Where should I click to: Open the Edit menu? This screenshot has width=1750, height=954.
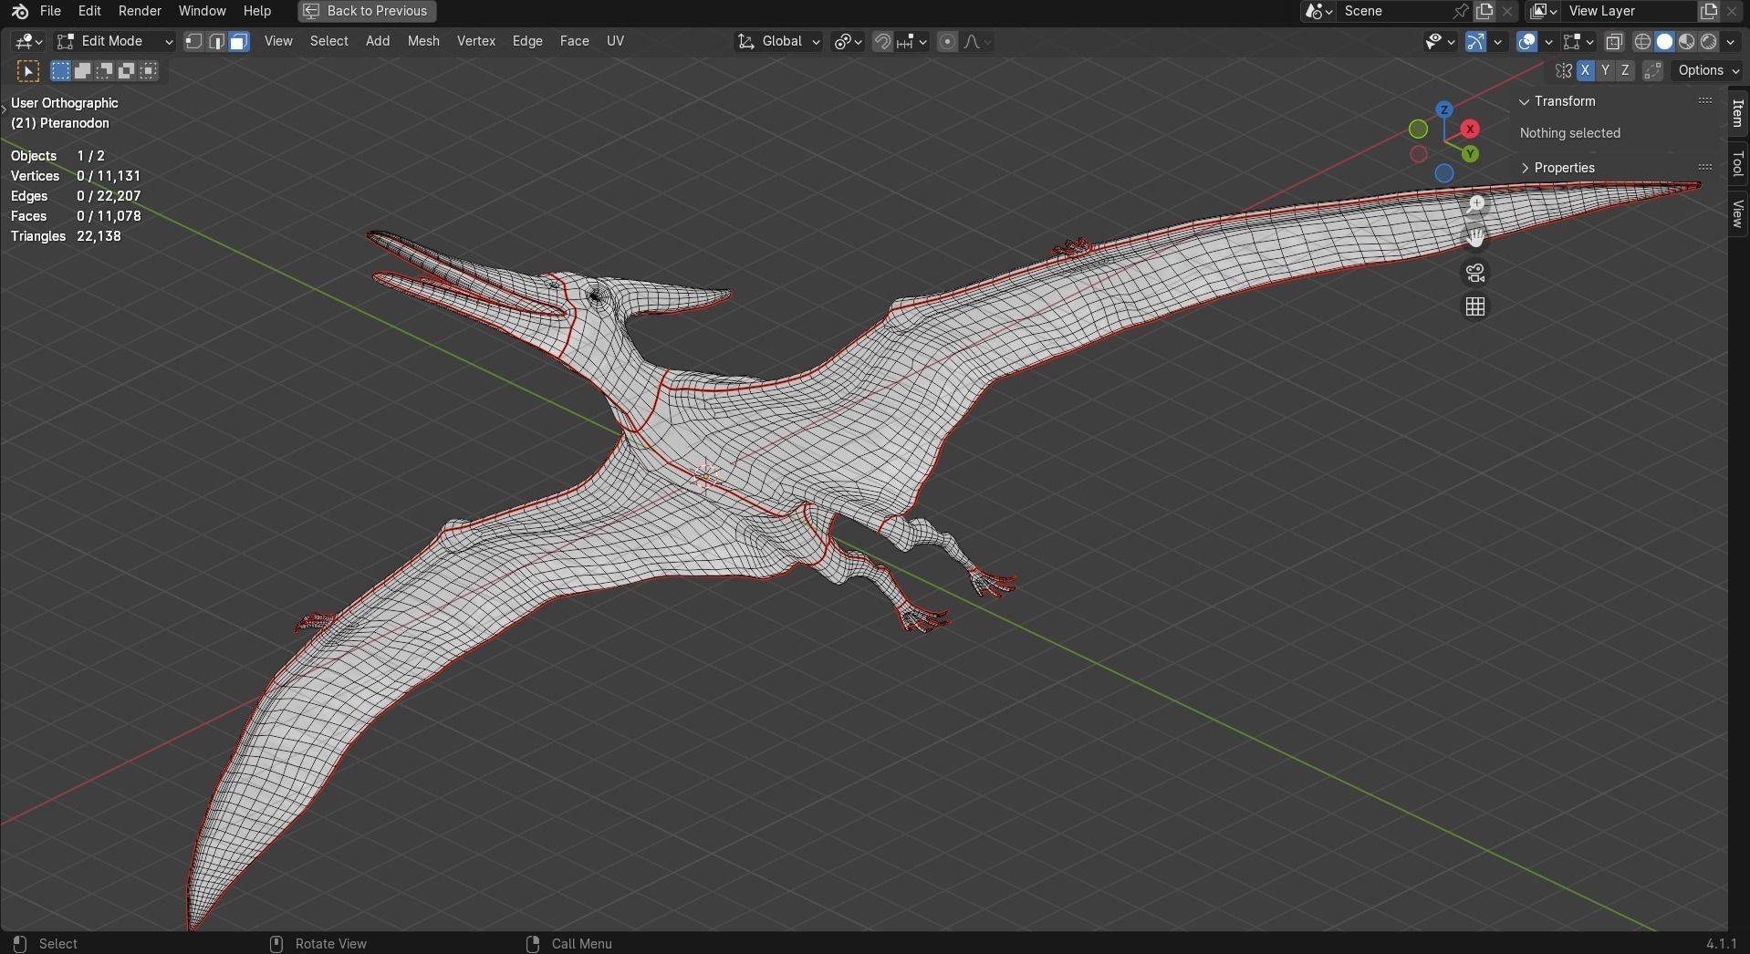(89, 11)
